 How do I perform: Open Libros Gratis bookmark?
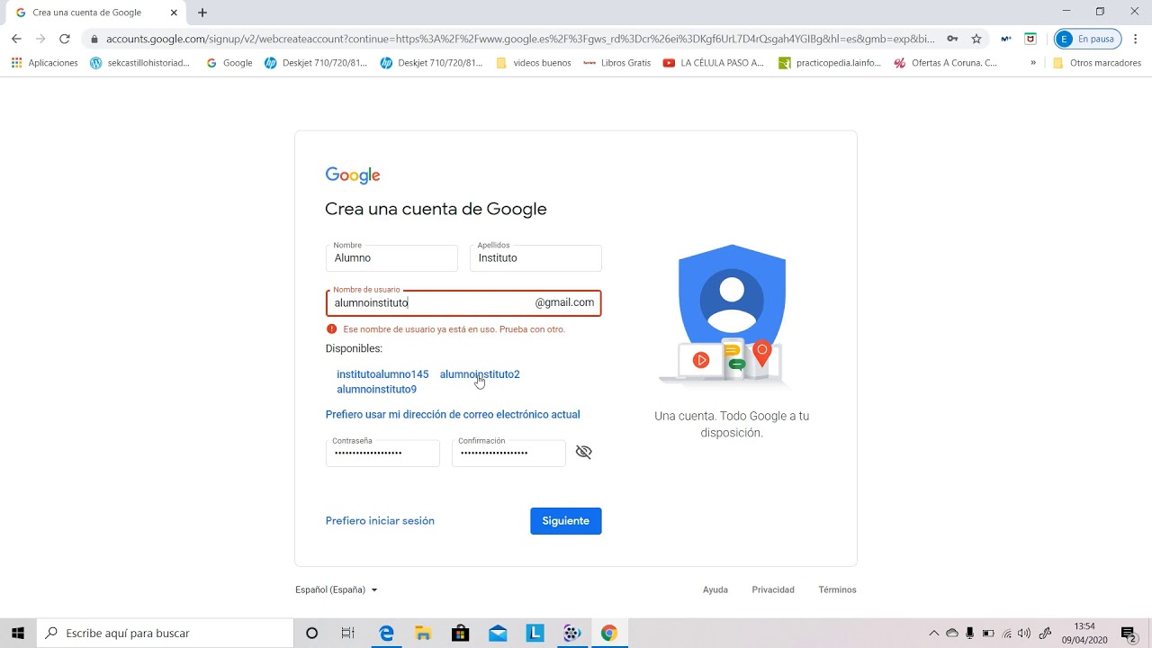[617, 63]
